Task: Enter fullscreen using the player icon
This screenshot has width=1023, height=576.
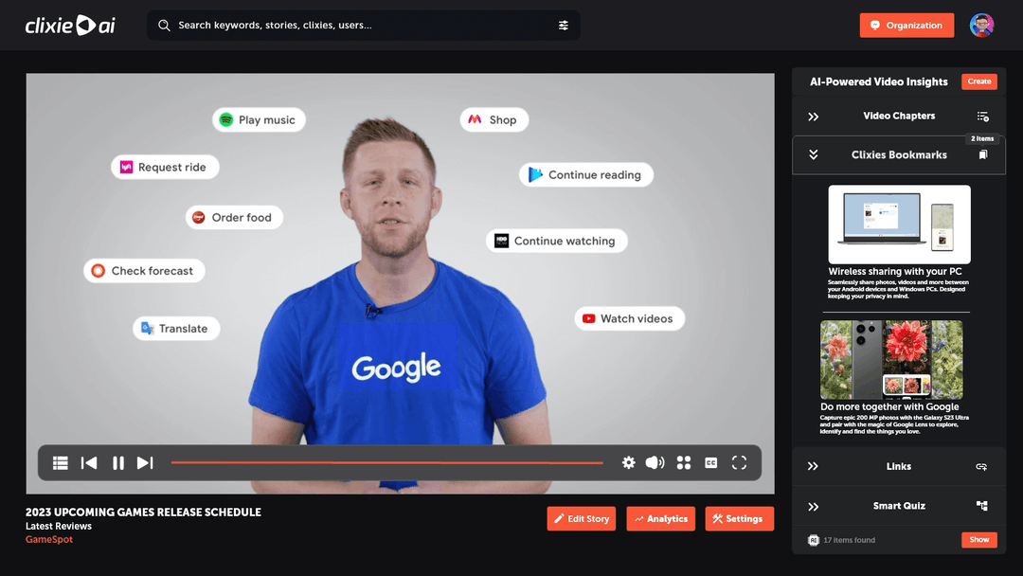Action: [x=739, y=462]
